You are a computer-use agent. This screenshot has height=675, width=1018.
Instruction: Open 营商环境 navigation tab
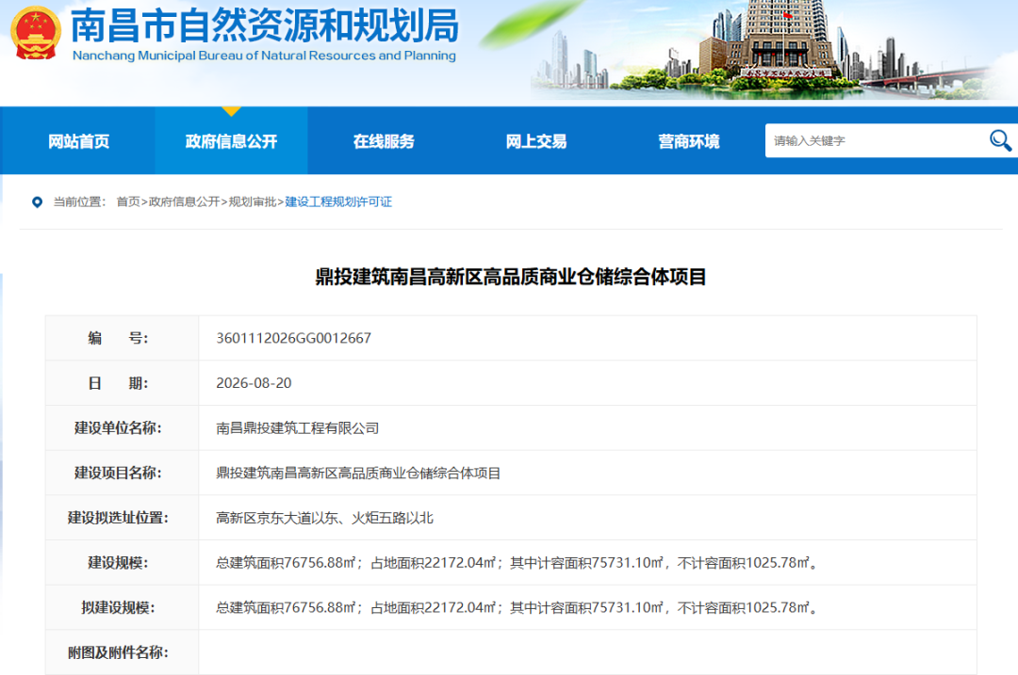click(689, 141)
